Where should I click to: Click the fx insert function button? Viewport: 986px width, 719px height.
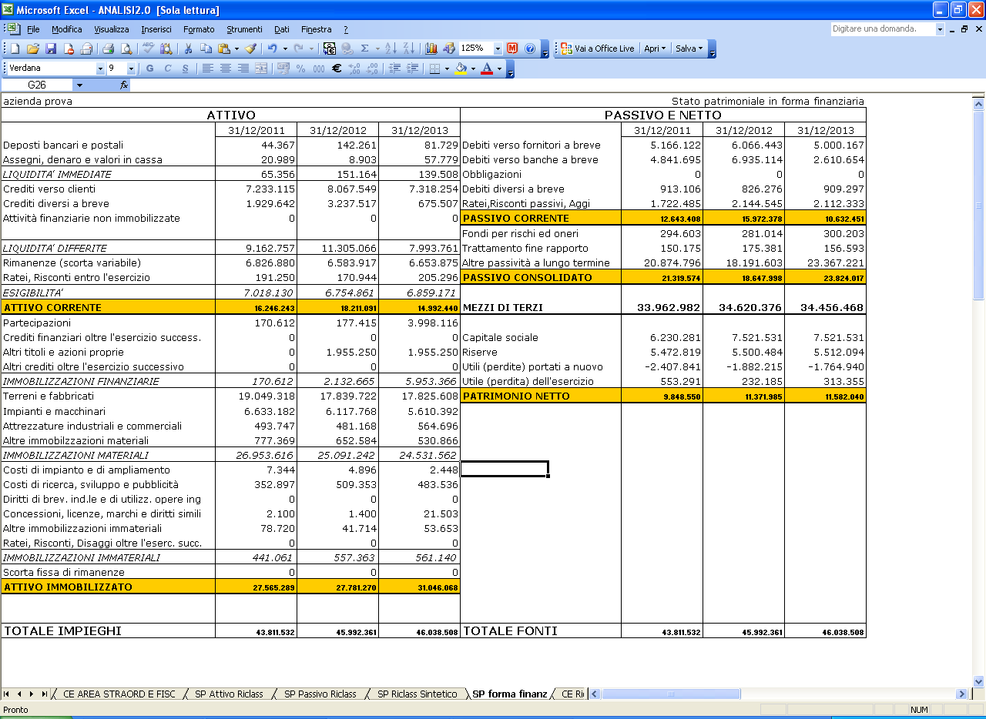pyautogui.click(x=124, y=85)
